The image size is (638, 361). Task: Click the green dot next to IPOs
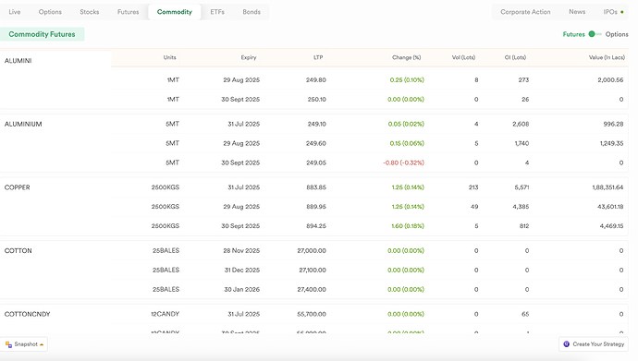621,12
